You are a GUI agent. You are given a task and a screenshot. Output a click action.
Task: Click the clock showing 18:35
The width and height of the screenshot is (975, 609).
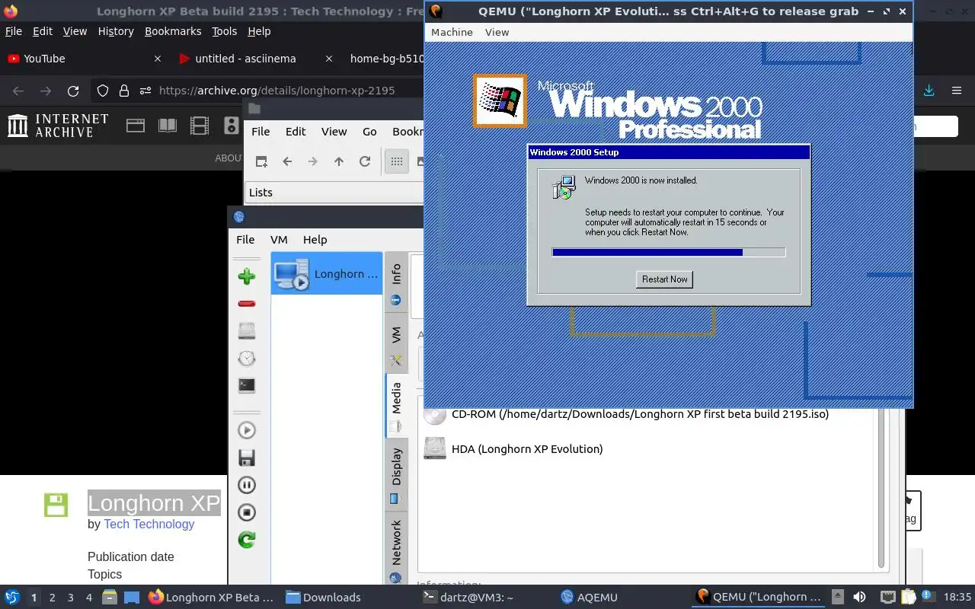957,598
